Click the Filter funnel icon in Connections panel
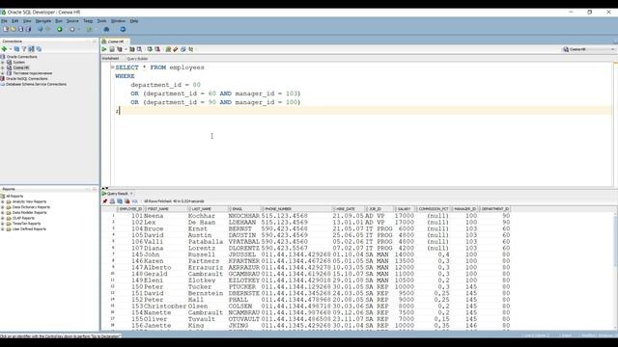Image resolution: width=618 pixels, height=347 pixels. 24,49
